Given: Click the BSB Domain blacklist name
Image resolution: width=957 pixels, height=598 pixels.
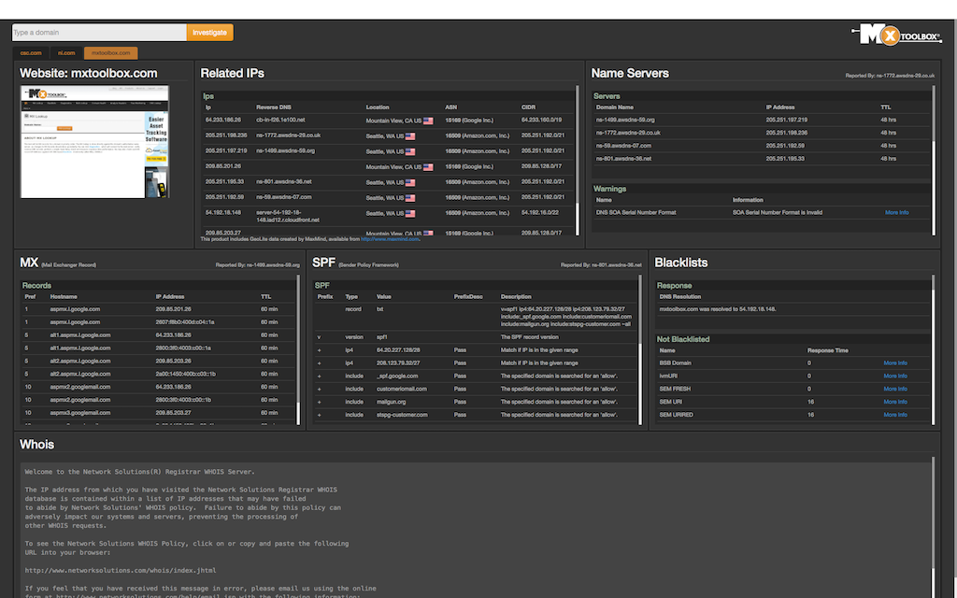Looking at the screenshot, I should click(x=675, y=363).
